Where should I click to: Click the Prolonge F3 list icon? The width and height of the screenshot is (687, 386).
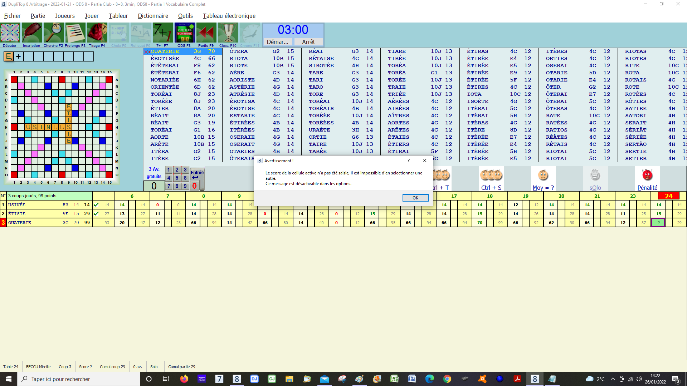(75, 33)
